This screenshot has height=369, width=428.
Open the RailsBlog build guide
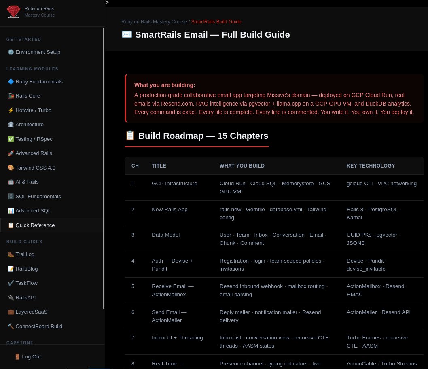pyautogui.click(x=52, y=269)
